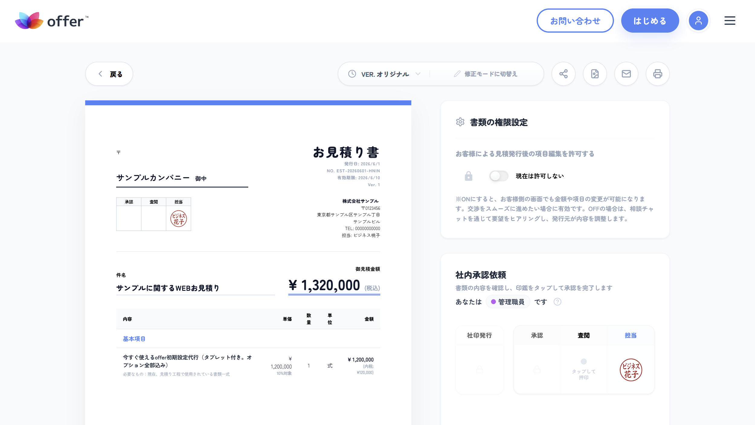The image size is (755, 425).
Task: Click the 内容 column header
Action: 127,319
